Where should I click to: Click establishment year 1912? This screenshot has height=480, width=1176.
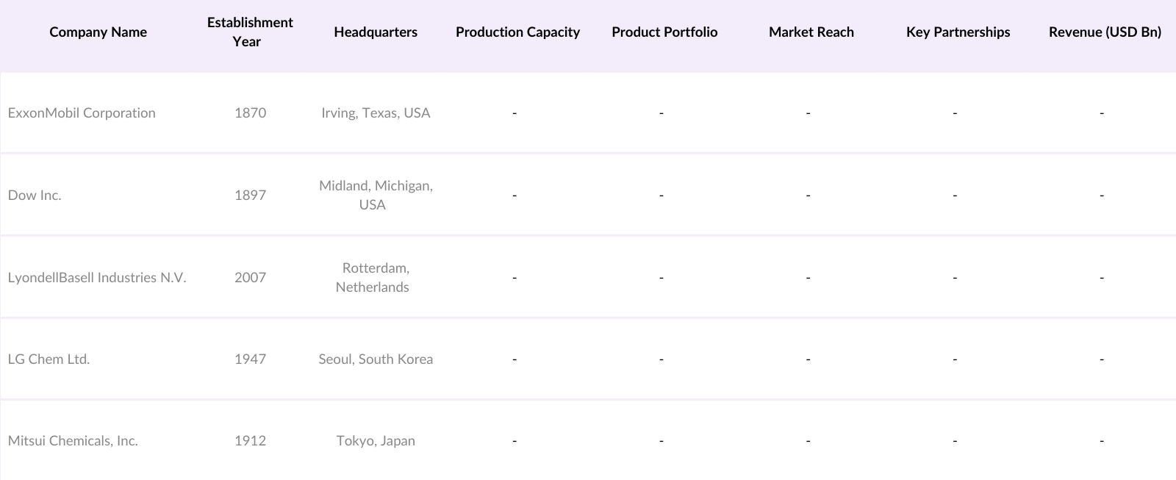coord(250,441)
